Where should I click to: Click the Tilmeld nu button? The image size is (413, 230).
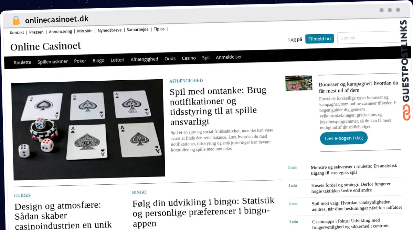(x=319, y=39)
